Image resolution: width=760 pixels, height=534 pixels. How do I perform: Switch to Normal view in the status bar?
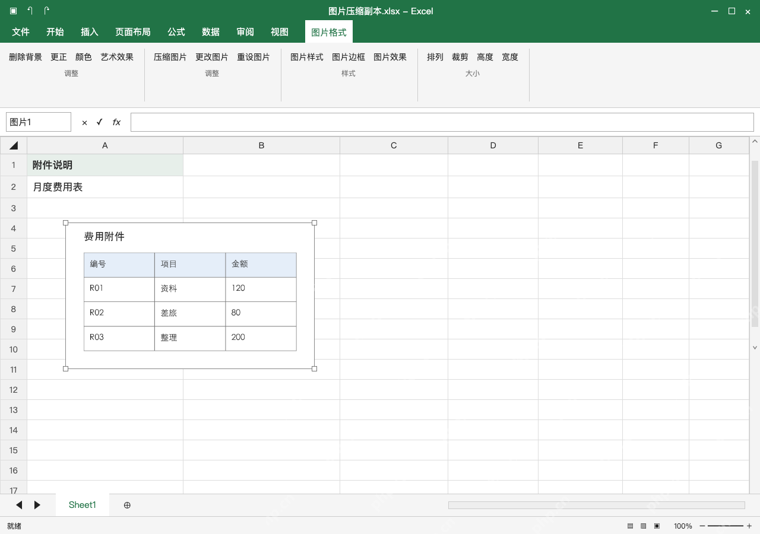(x=630, y=526)
